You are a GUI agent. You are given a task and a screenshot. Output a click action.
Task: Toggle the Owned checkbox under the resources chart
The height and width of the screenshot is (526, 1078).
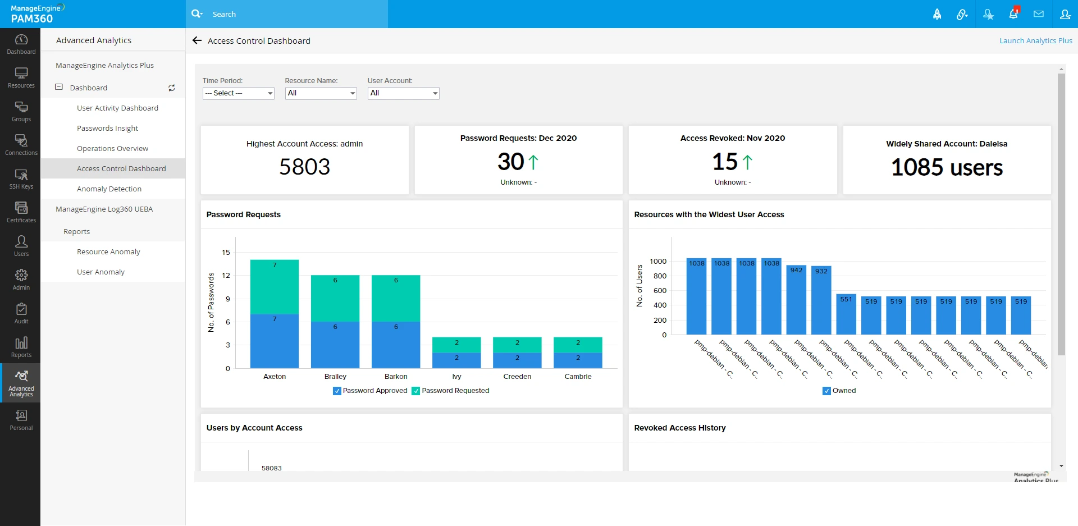pos(826,391)
